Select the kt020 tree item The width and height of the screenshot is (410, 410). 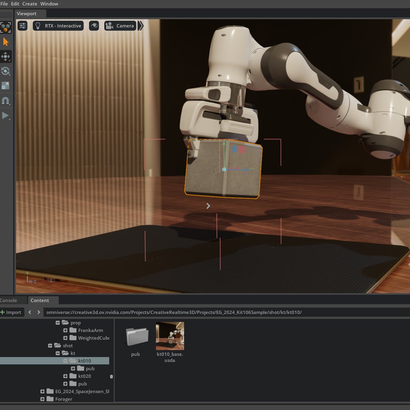pyautogui.click(x=84, y=376)
